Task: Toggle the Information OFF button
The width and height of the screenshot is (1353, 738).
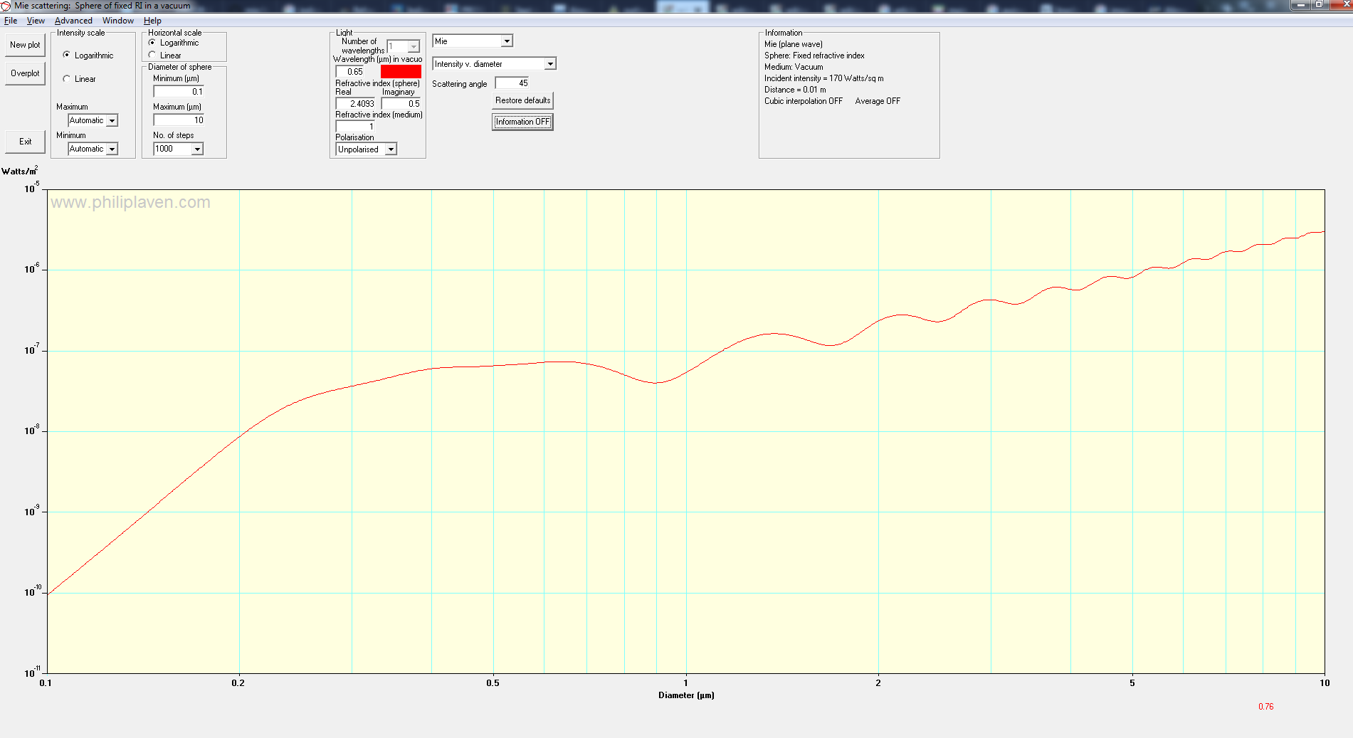Action: tap(522, 122)
